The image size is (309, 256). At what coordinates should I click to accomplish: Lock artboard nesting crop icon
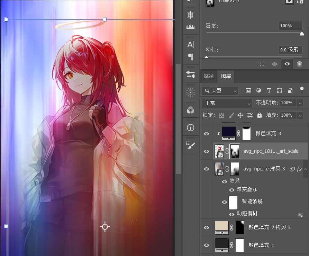(x=250, y=115)
